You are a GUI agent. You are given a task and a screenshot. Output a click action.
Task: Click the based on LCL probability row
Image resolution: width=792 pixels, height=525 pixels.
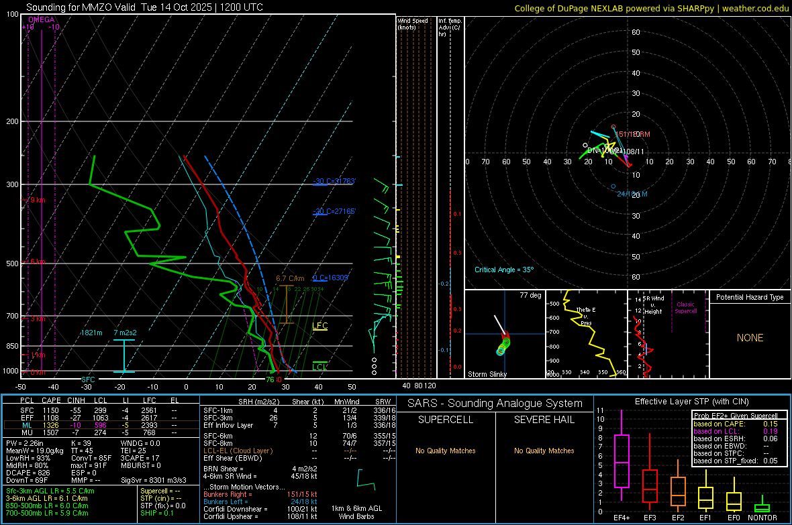point(736,431)
